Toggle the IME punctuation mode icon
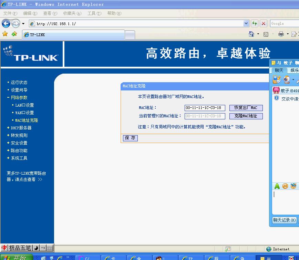The height and width of the screenshot is (260, 299). [43, 248]
